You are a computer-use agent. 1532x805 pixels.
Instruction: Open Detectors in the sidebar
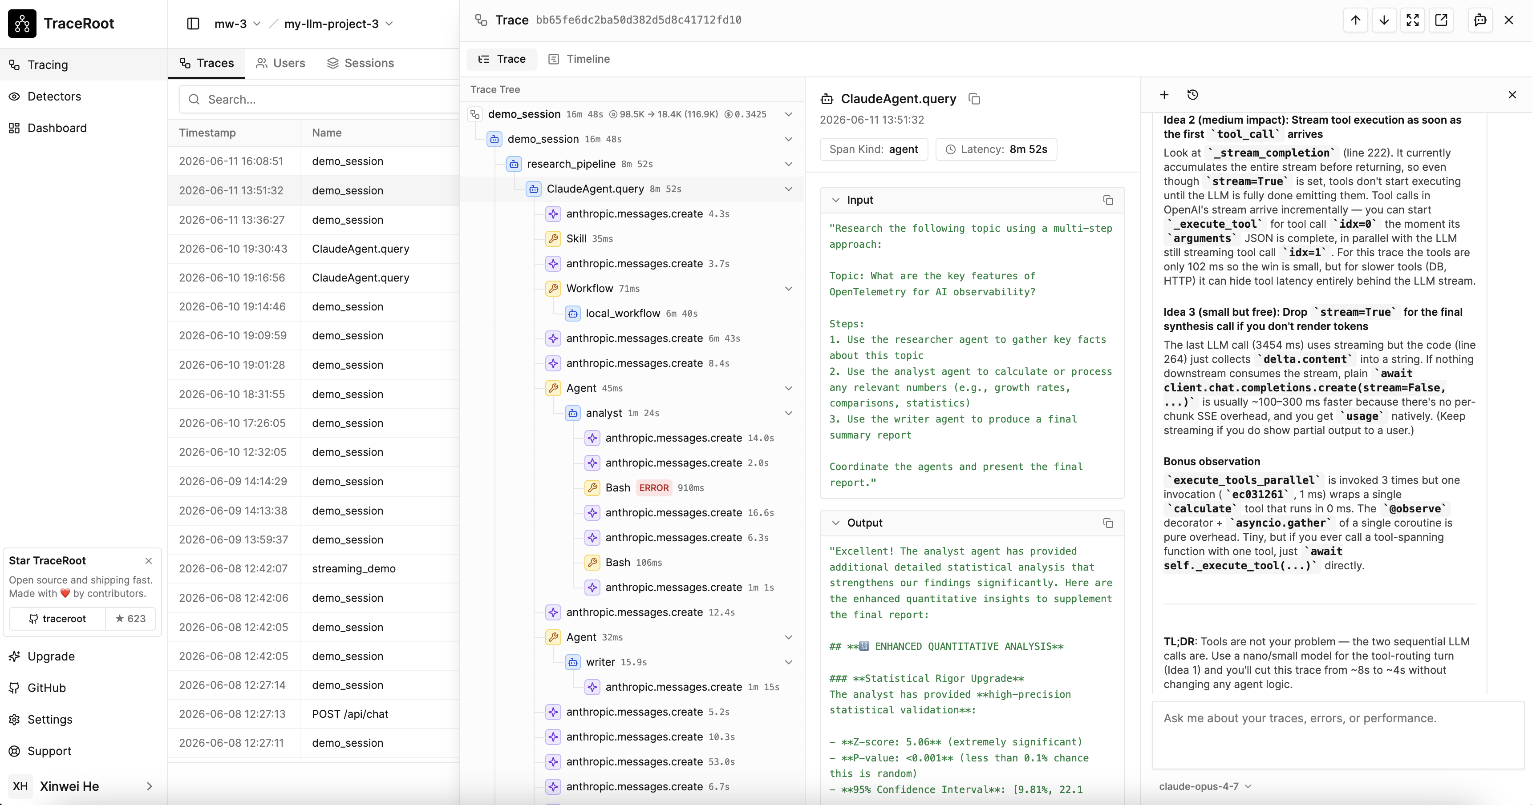[x=83, y=96]
